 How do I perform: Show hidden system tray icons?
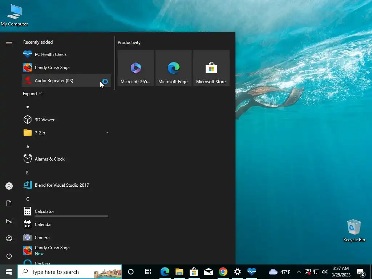tap(299, 272)
